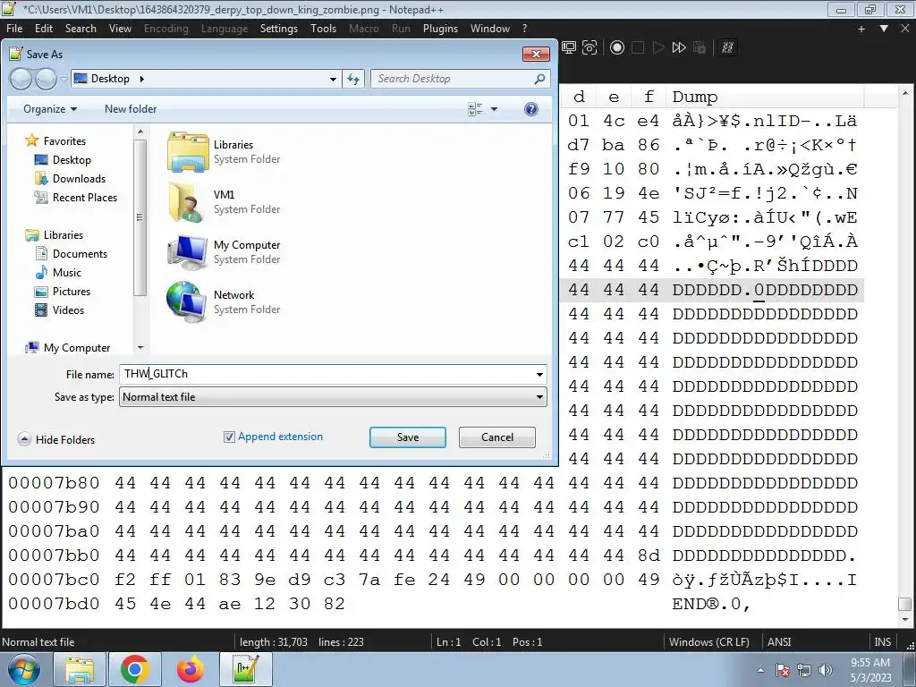
Task: Close the Save As dialog
Action: pyautogui.click(x=536, y=55)
